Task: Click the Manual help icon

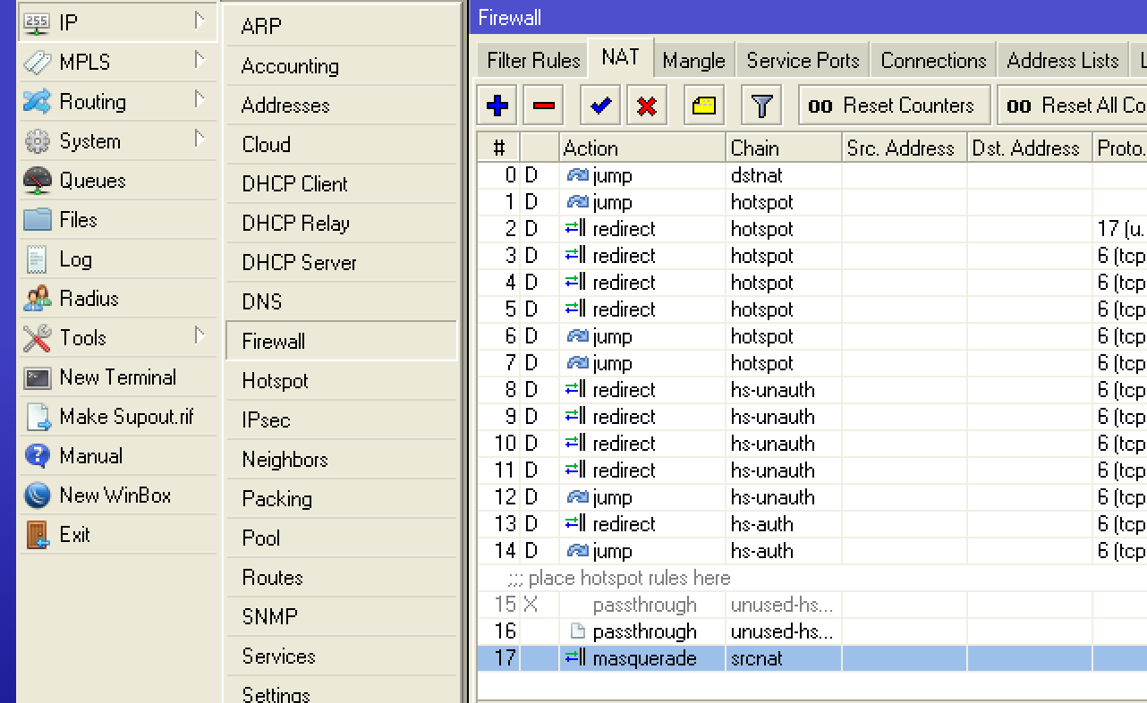Action: [37, 455]
